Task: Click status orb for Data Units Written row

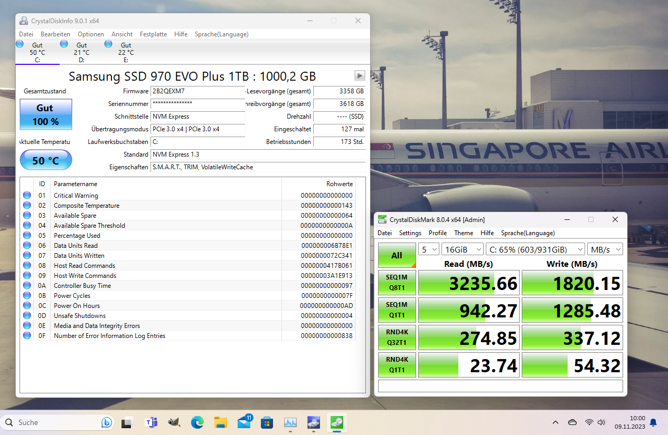Action: coord(27,256)
